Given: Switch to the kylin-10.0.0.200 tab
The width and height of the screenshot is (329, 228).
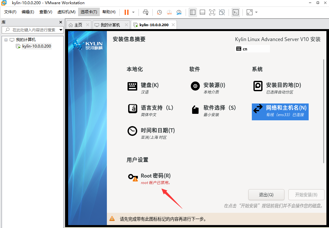Looking at the screenshot, I should coord(154,25).
